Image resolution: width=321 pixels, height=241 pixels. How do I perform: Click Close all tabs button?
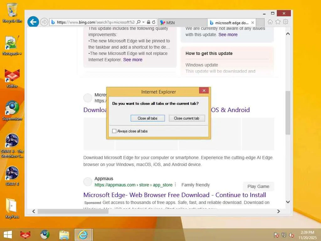pyautogui.click(x=148, y=118)
